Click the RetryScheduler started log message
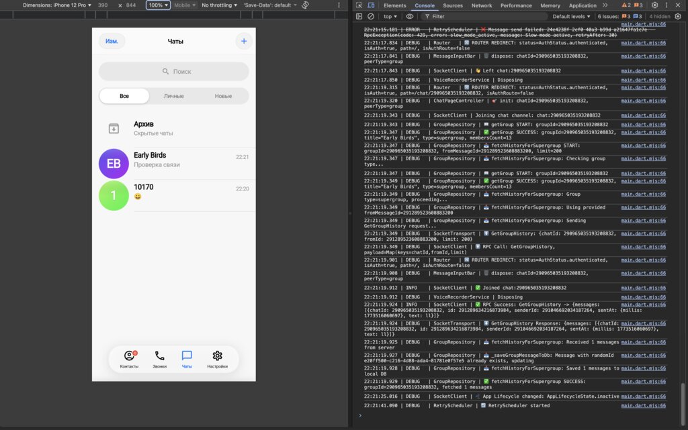 (x=457, y=405)
